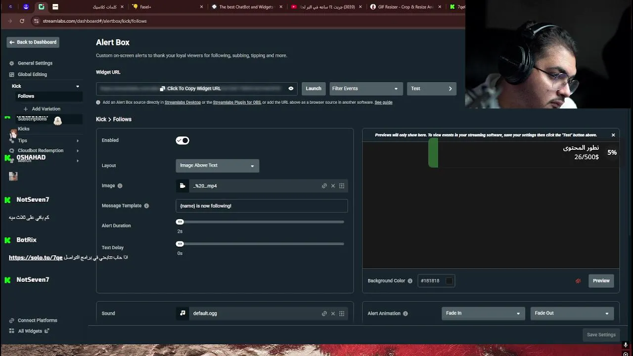Open the Filter Events dropdown
This screenshot has width=633, height=356.
(365, 89)
